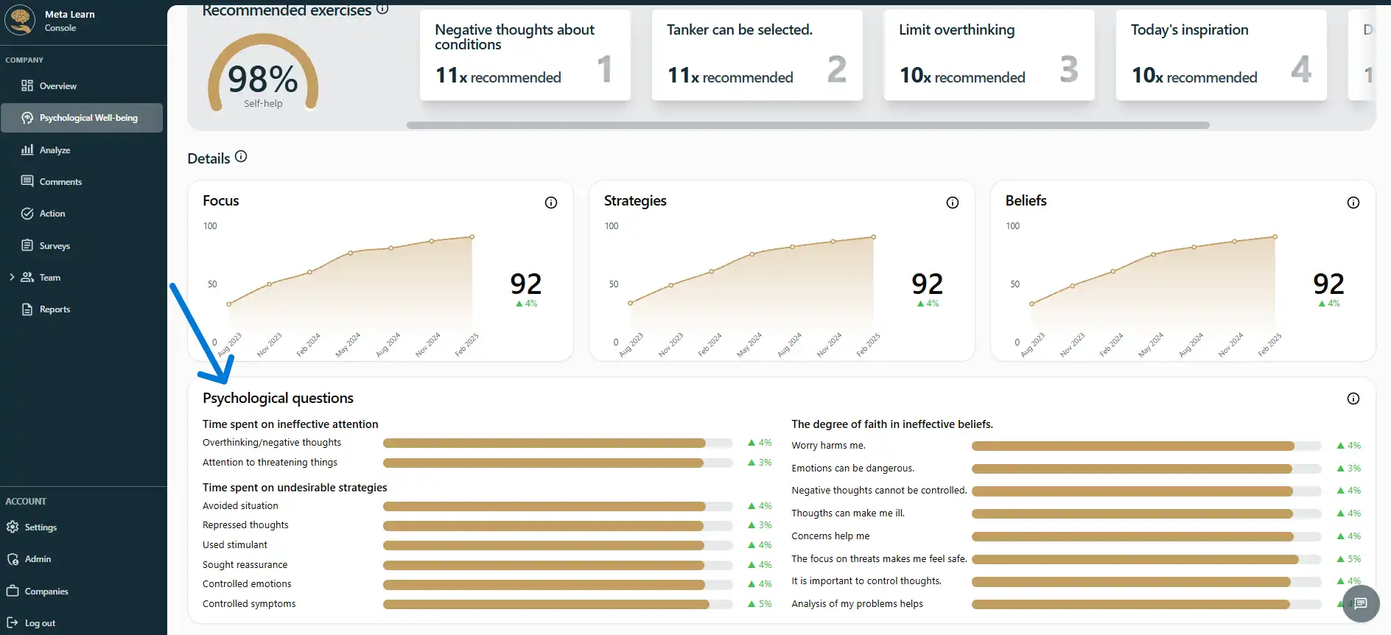Viewport: 1391px width, 635px height.
Task: Open the chat support bubble icon
Action: (x=1360, y=603)
